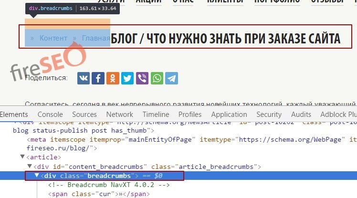This screenshot has width=357, height=198.
Task: Open the Application panel tab
Action: coord(229,115)
